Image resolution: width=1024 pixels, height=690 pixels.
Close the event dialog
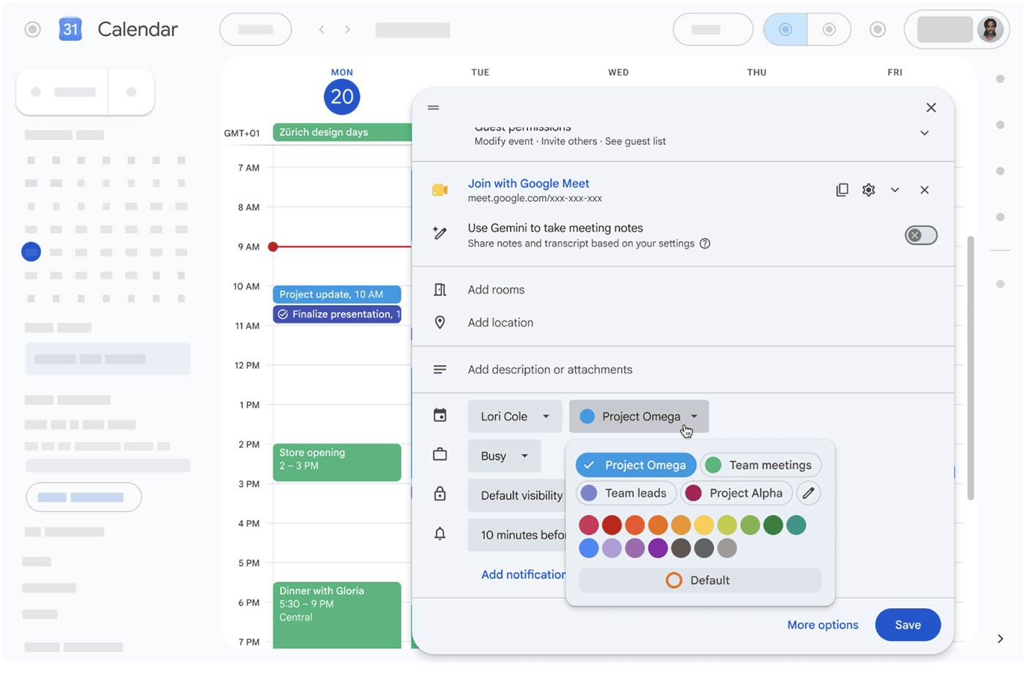coord(931,108)
